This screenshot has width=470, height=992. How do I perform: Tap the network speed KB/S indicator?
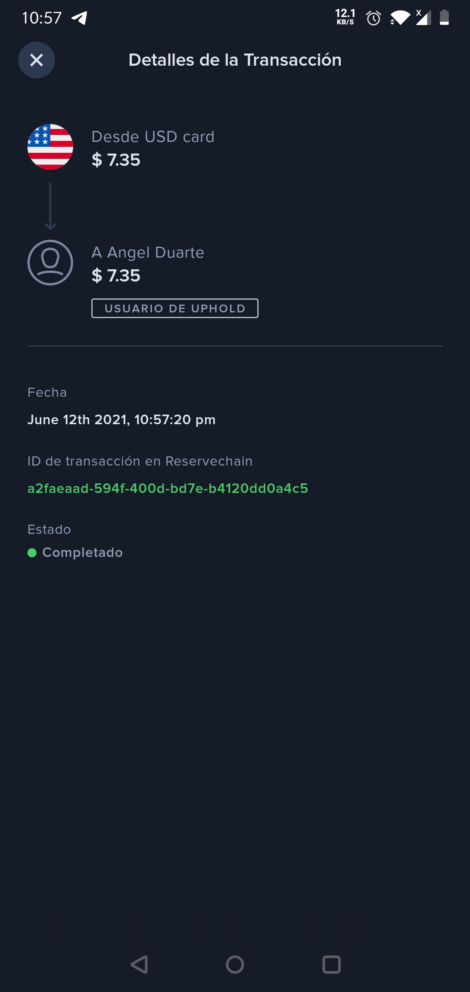pyautogui.click(x=345, y=17)
